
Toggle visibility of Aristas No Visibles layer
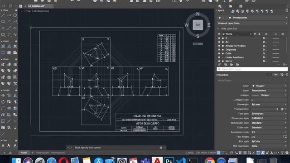click(x=219, y=46)
